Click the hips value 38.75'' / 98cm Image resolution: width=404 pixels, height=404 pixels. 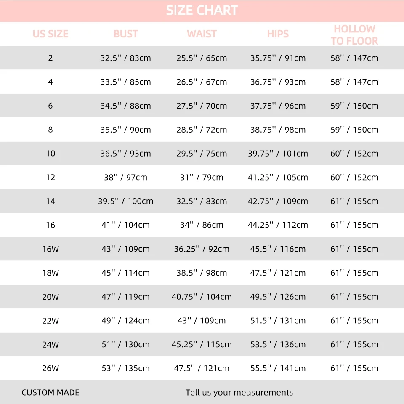278,130
